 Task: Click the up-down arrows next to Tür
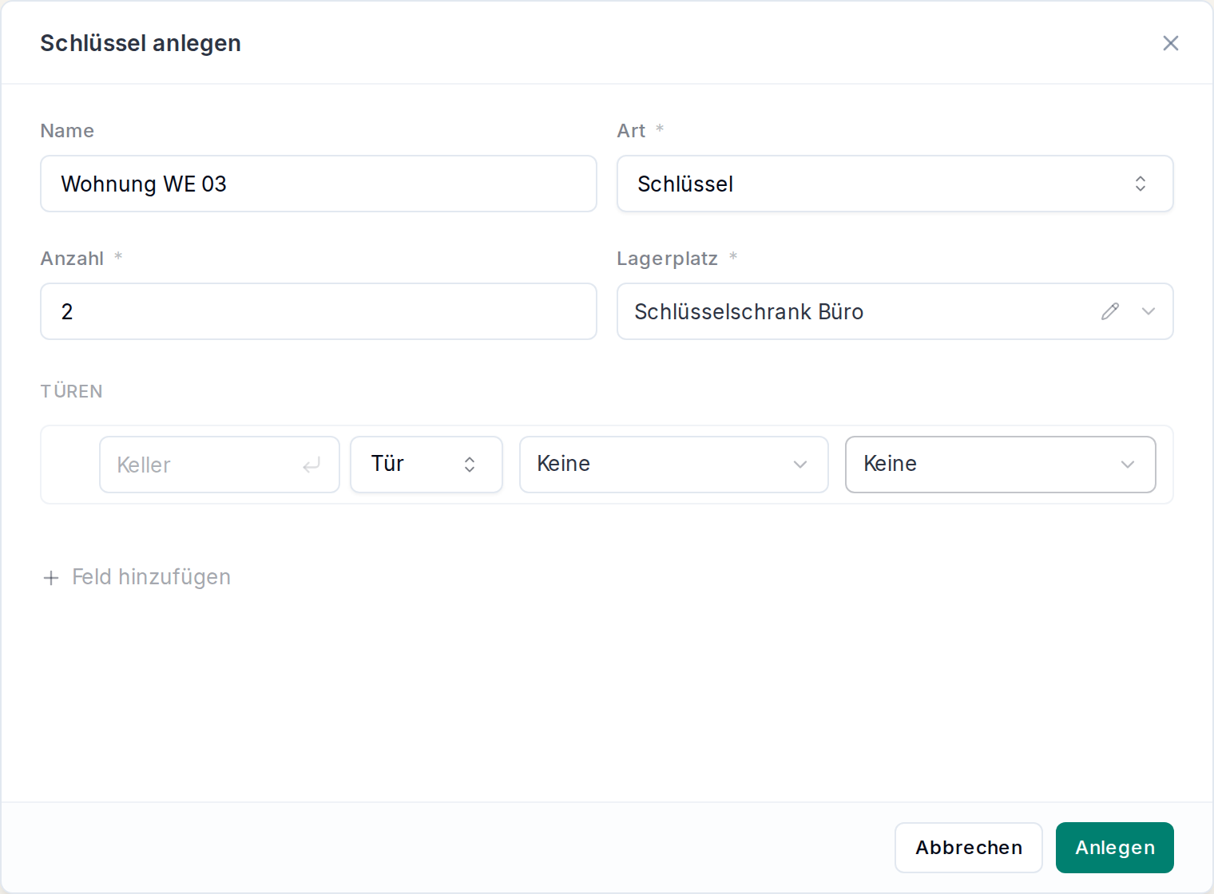pos(470,465)
